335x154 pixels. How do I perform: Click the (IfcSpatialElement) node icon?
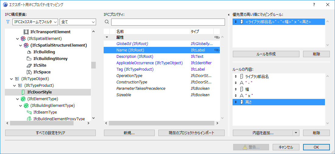point(23,38)
